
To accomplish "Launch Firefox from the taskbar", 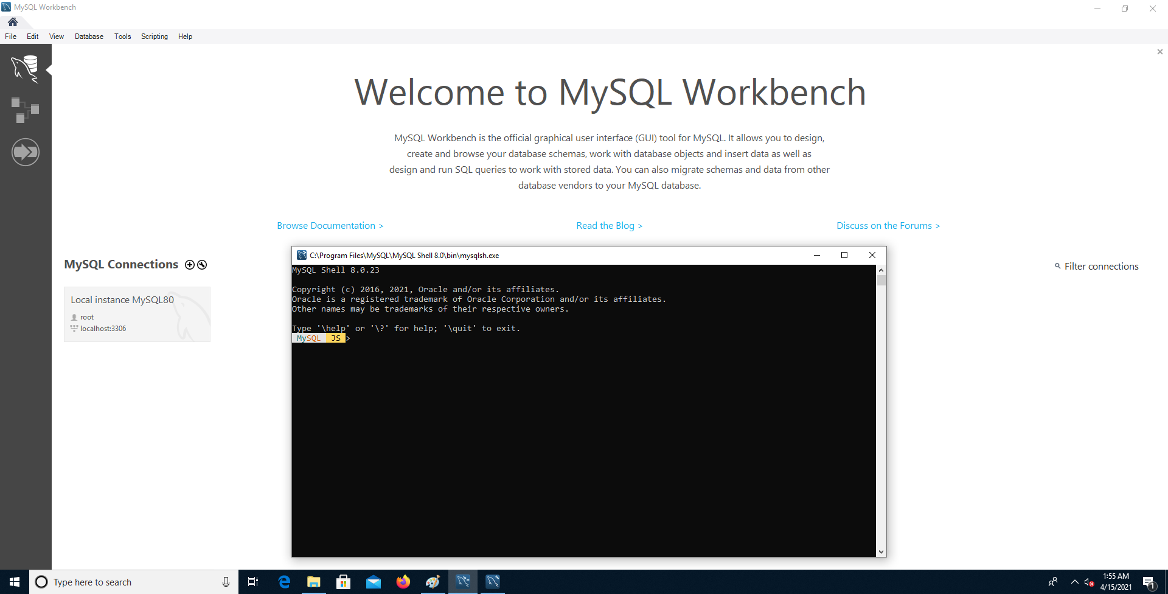I will point(403,582).
